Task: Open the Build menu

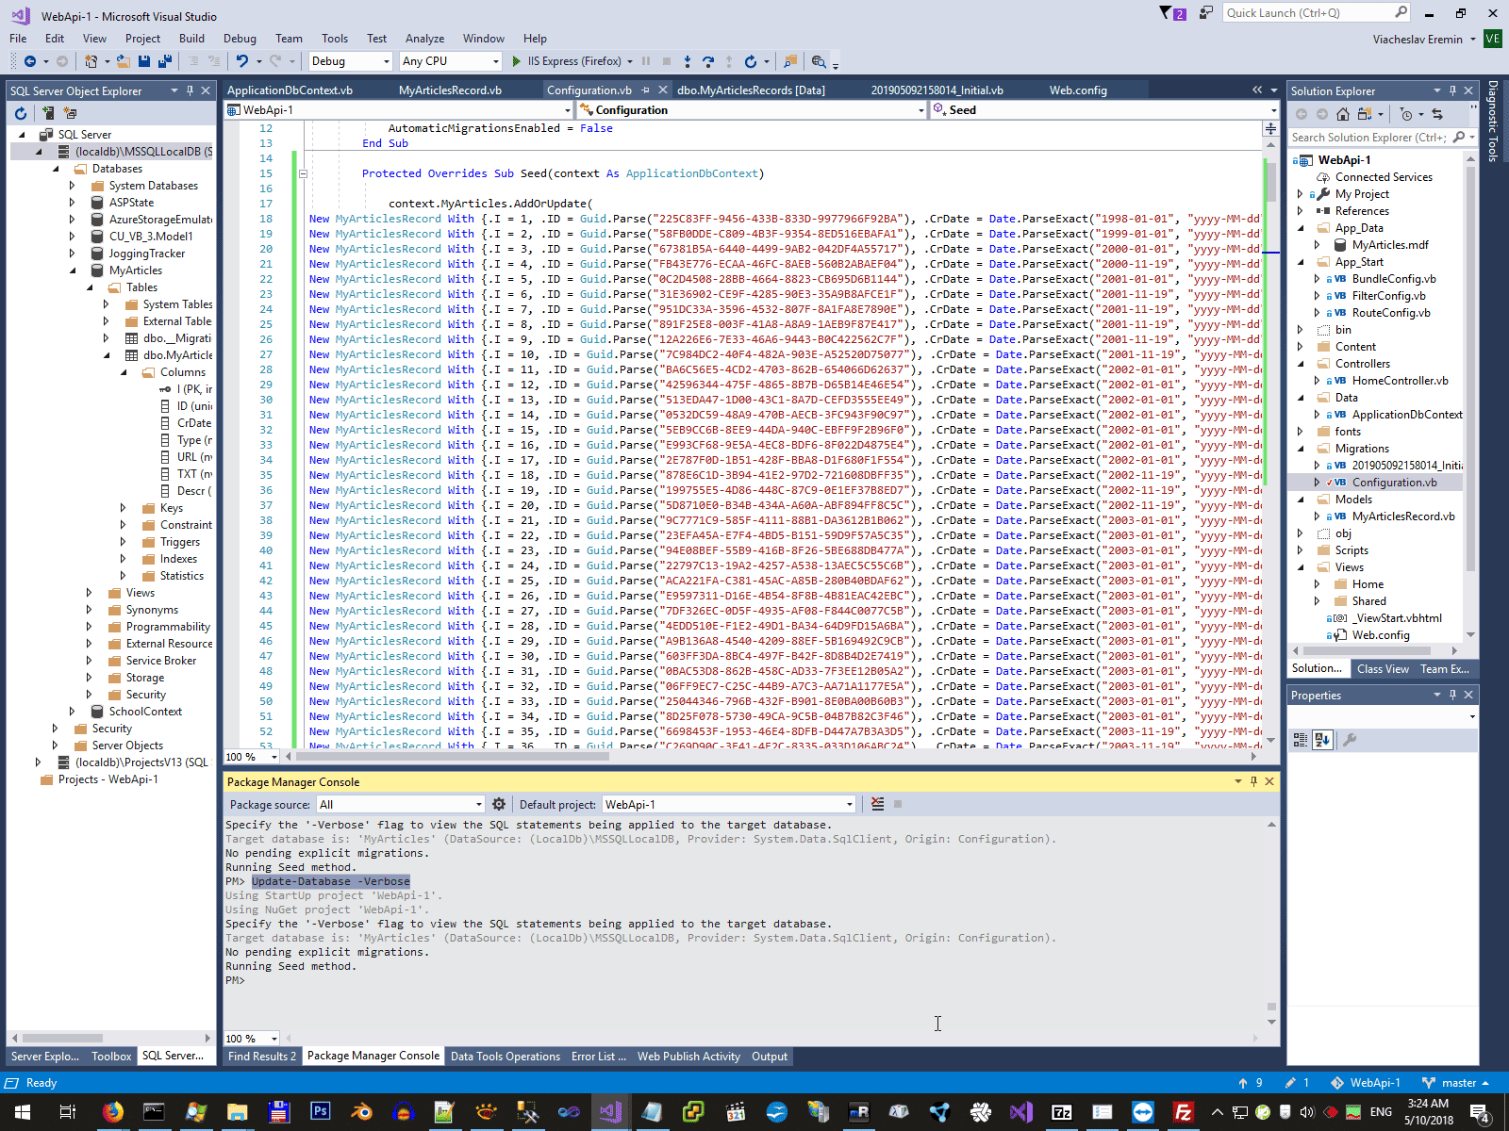Action: [191, 39]
